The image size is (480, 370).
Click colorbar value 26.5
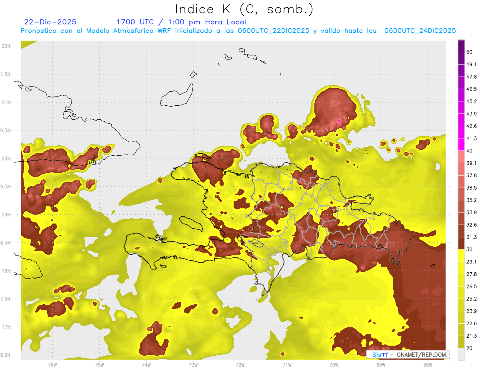coord(472,286)
